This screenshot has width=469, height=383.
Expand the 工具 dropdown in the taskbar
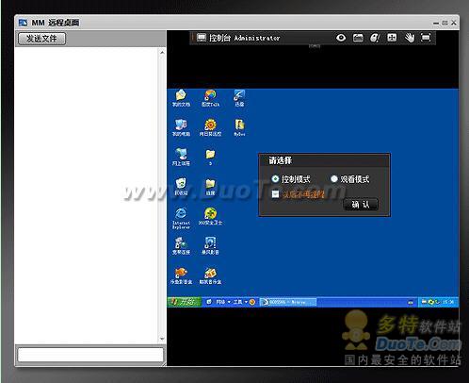tap(240, 302)
